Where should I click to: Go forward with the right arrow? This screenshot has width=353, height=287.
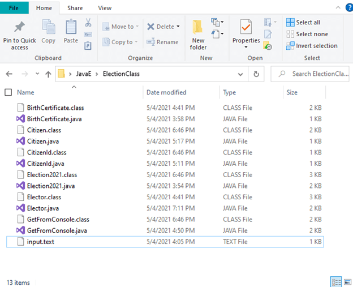25,74
